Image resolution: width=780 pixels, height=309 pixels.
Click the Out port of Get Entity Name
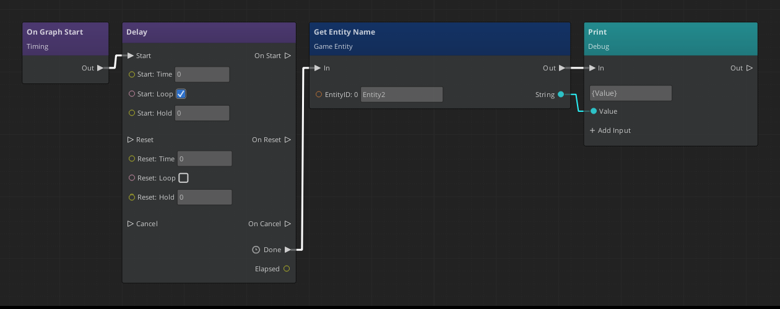click(x=562, y=68)
